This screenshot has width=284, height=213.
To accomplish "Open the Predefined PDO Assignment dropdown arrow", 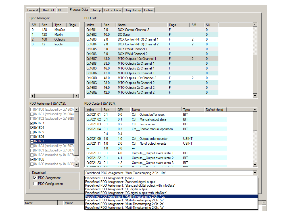I will coord(255,173).
